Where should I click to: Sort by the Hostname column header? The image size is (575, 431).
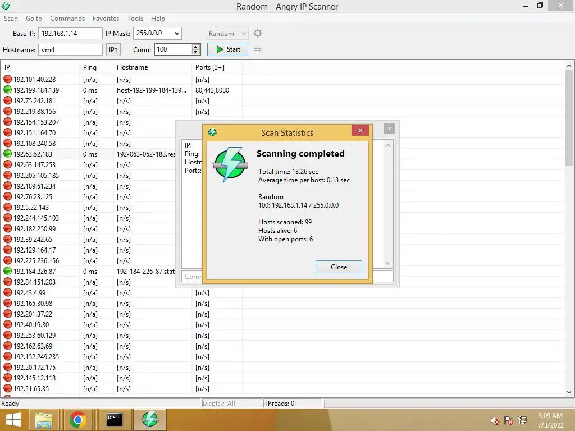click(153, 67)
